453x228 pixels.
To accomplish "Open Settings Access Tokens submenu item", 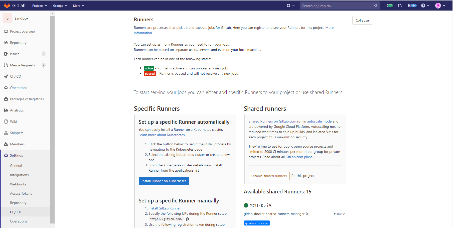I will [21, 193].
